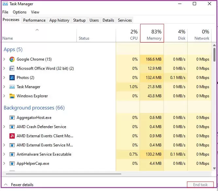Click the vertical scrollbar thumb

214,55
